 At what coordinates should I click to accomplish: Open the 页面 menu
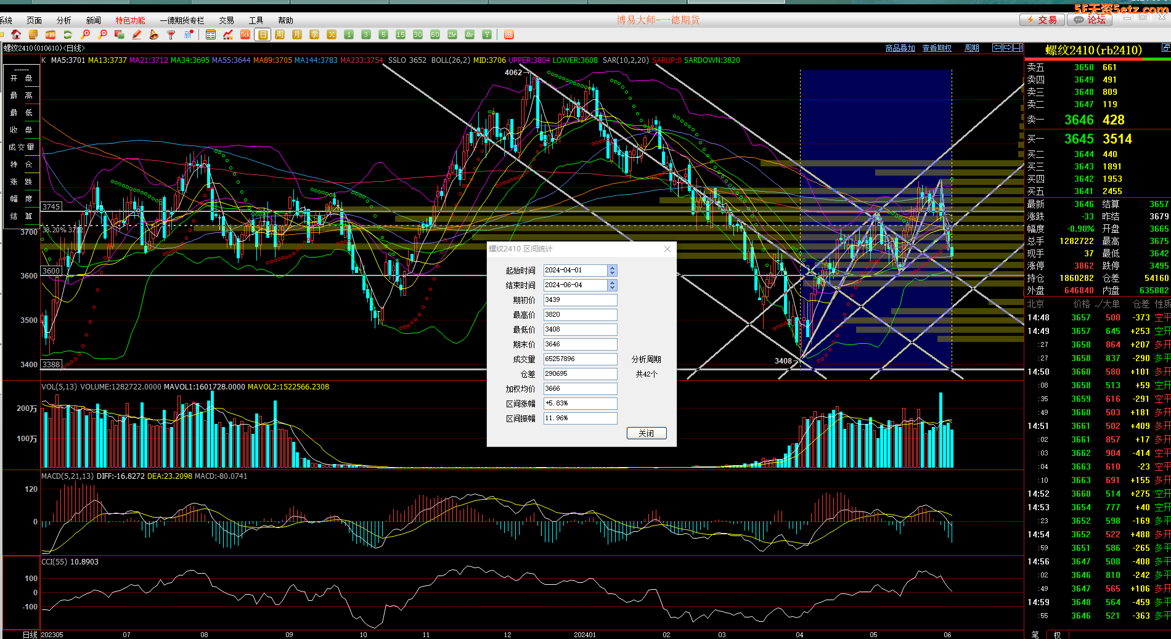coord(35,20)
